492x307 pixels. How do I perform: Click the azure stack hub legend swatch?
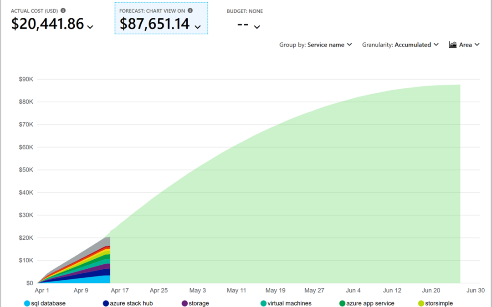point(106,303)
